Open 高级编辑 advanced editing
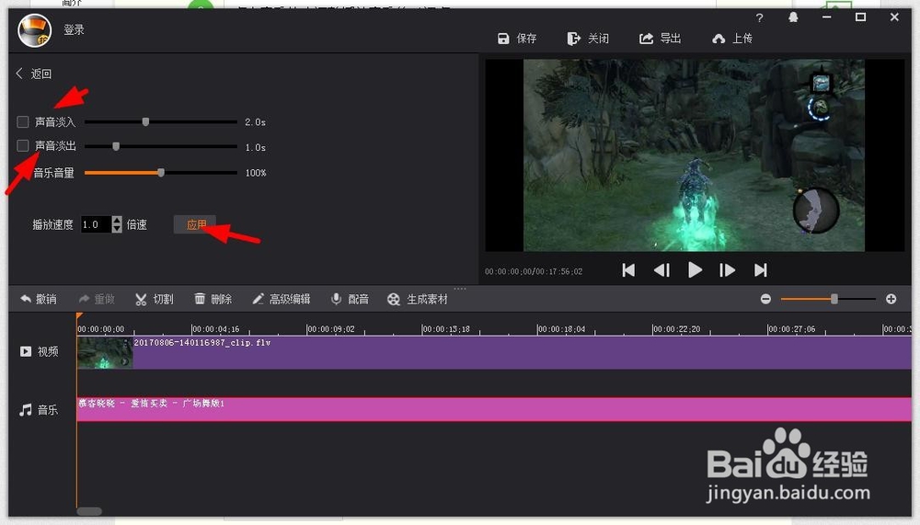 [x=281, y=299]
